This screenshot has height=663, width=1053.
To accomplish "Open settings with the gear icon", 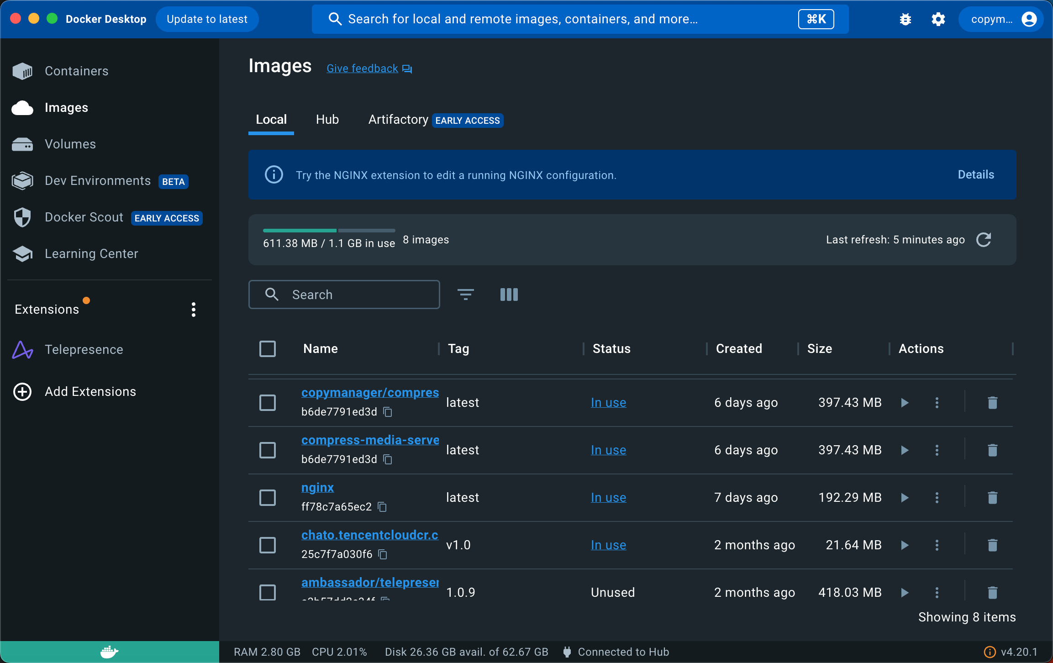I will (x=938, y=19).
